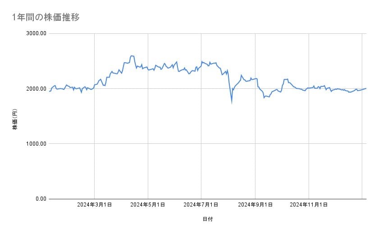Click the 2024年7月1日 date label
Viewport: 378px width, 234px height.
point(201,205)
